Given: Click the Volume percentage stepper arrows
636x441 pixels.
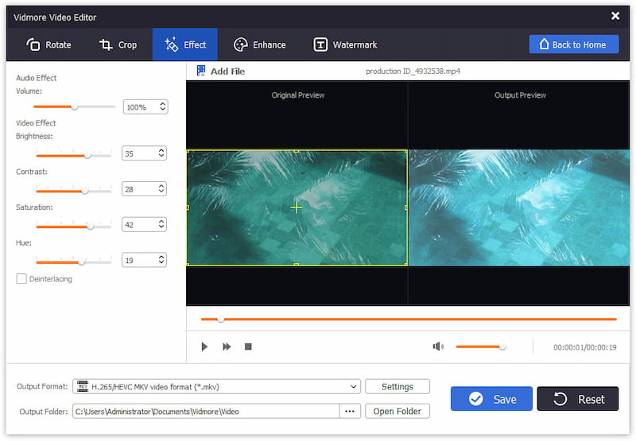Looking at the screenshot, I should [163, 106].
